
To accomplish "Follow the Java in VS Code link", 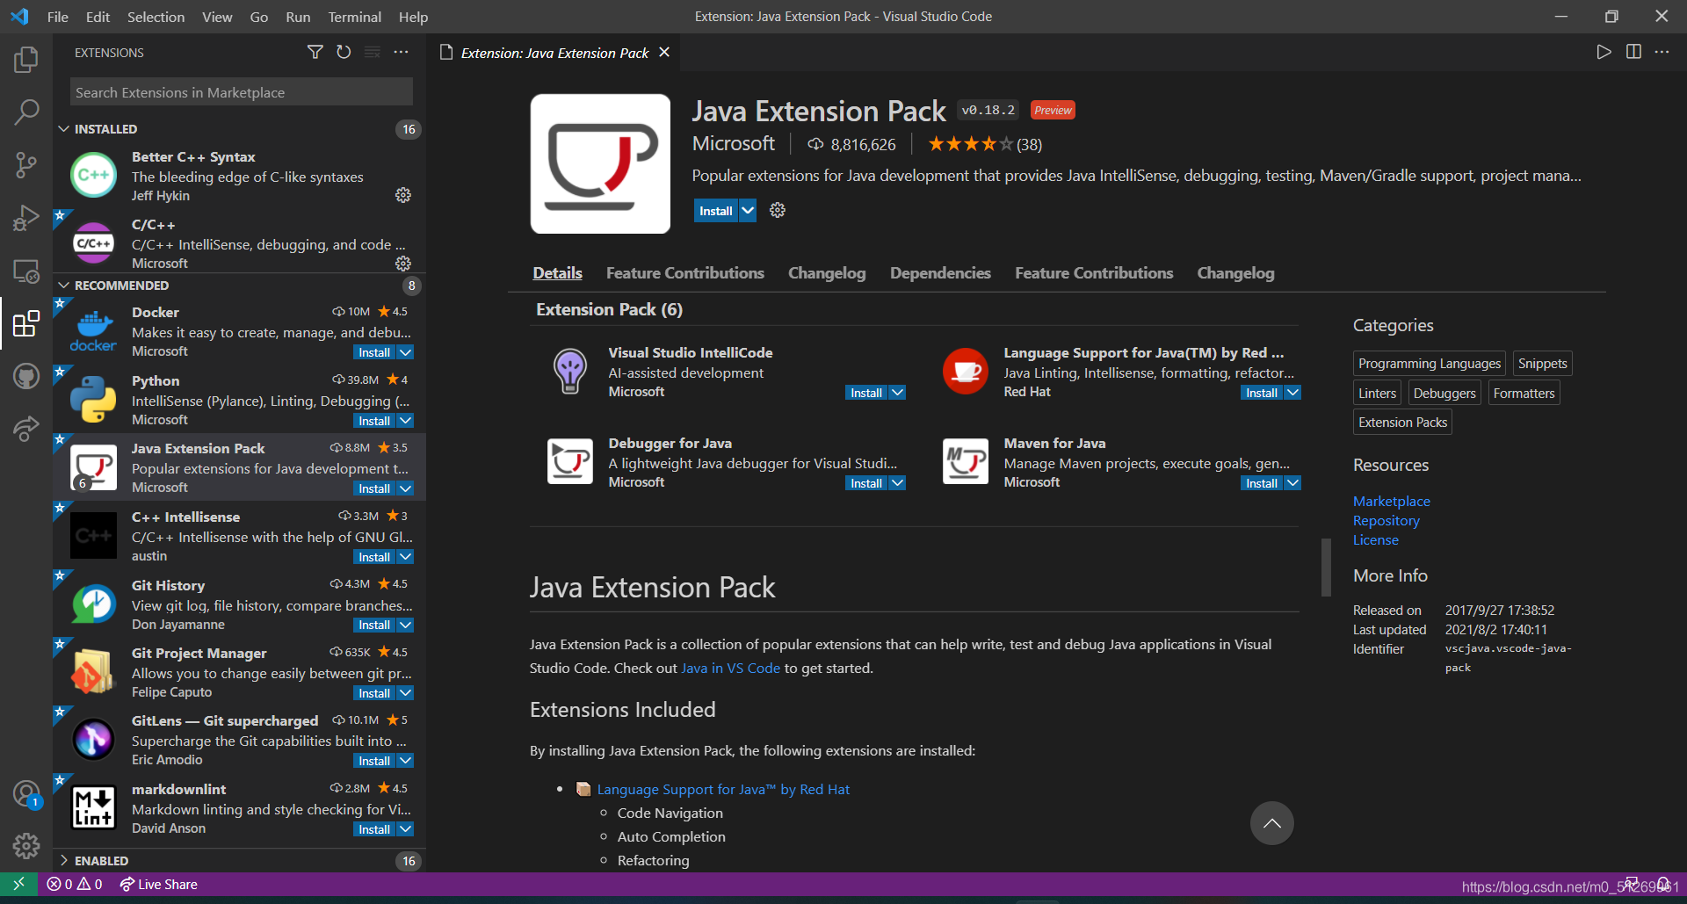I will click(731, 668).
